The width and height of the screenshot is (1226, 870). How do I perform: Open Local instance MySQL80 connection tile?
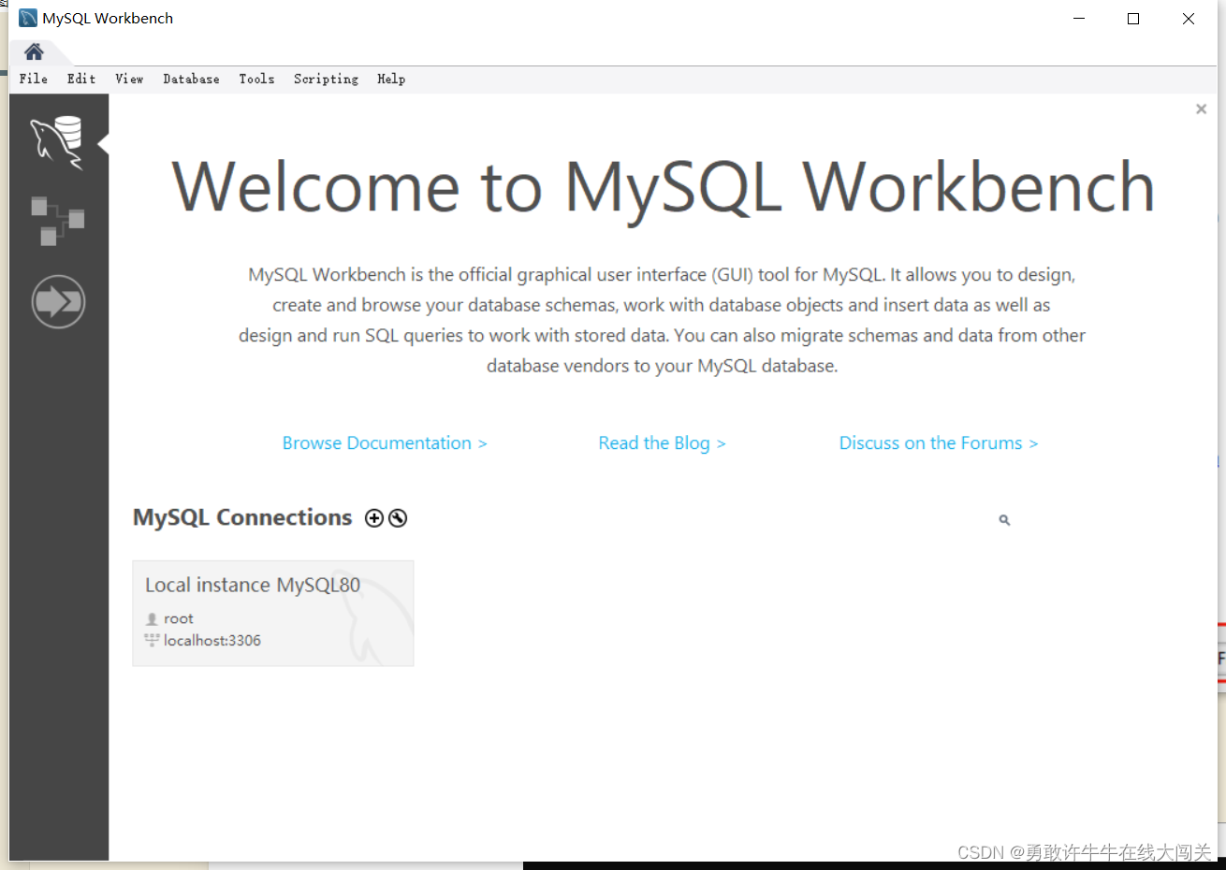point(273,614)
